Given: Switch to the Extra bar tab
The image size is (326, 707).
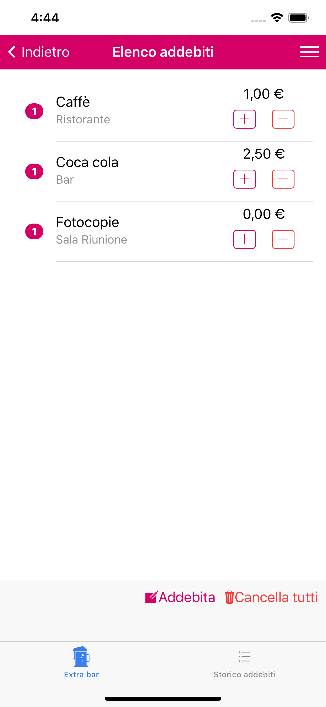Looking at the screenshot, I should (81, 663).
